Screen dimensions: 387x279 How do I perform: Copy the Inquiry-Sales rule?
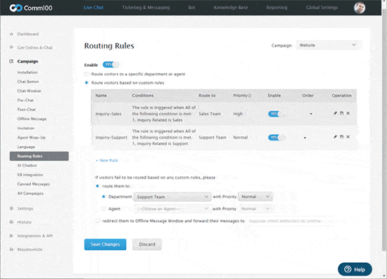341,113
